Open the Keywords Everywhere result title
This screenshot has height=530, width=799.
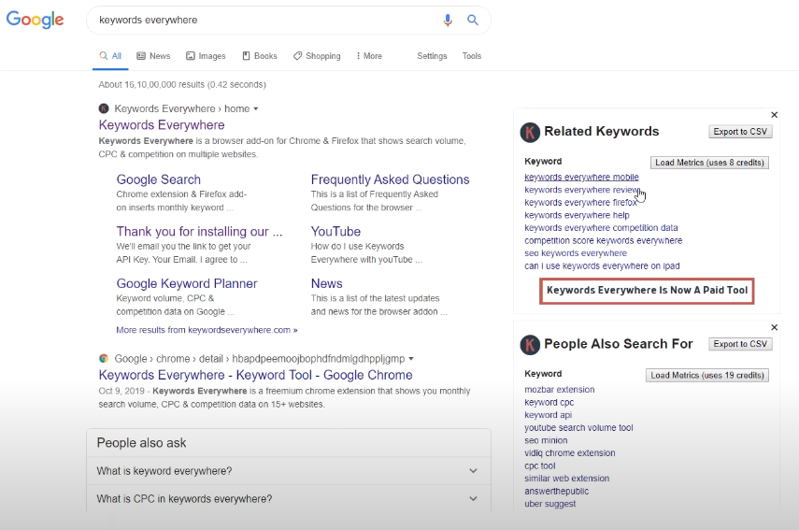tap(162, 125)
